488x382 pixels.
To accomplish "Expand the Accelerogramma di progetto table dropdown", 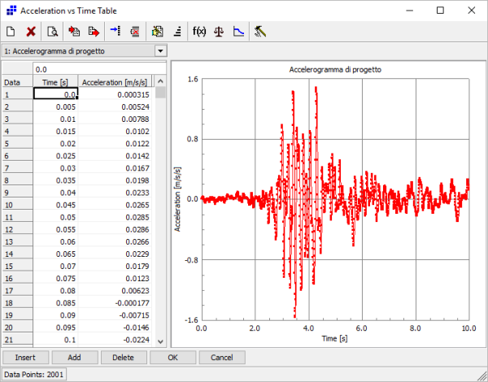I will click(160, 51).
